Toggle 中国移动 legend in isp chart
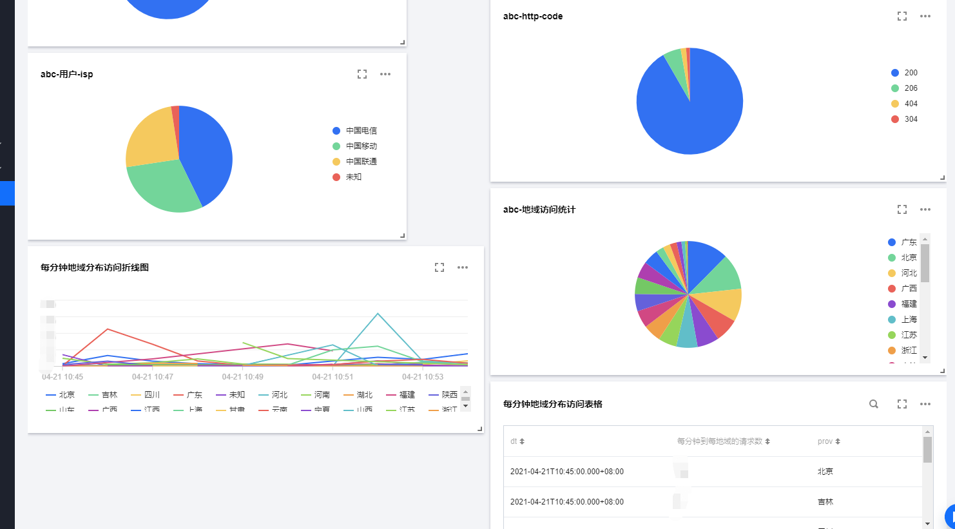The width and height of the screenshot is (955, 529). coord(355,146)
